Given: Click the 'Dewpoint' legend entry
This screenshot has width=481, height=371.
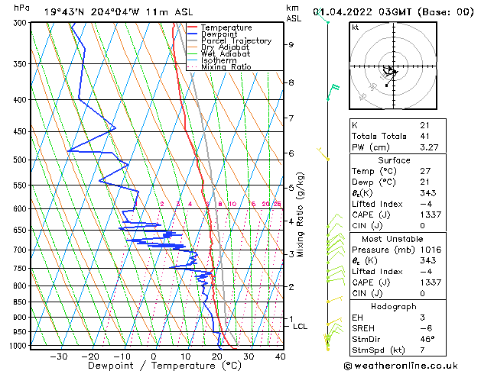Looking at the screenshot, I should click(x=219, y=34).
